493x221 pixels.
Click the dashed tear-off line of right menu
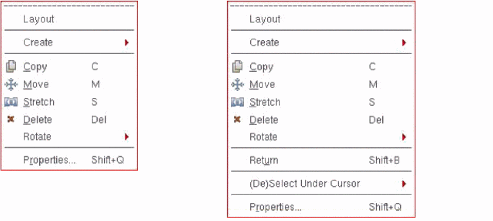coord(320,6)
